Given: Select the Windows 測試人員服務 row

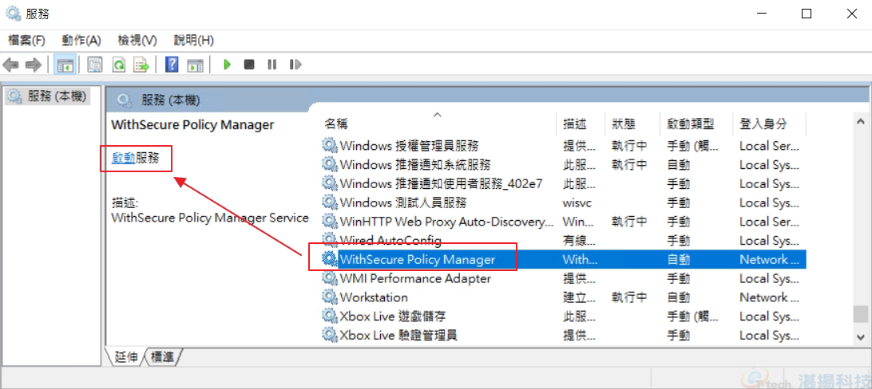Looking at the screenshot, I should tap(563, 202).
